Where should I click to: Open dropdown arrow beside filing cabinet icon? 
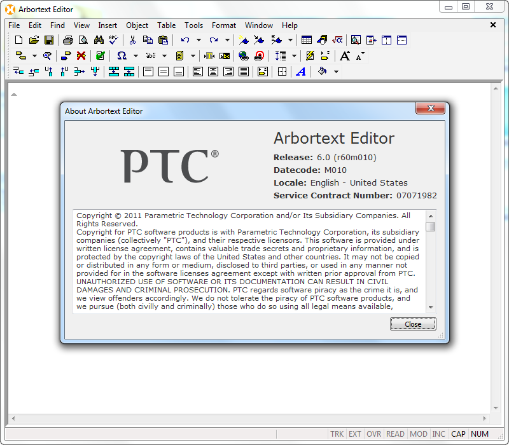[x=193, y=56]
